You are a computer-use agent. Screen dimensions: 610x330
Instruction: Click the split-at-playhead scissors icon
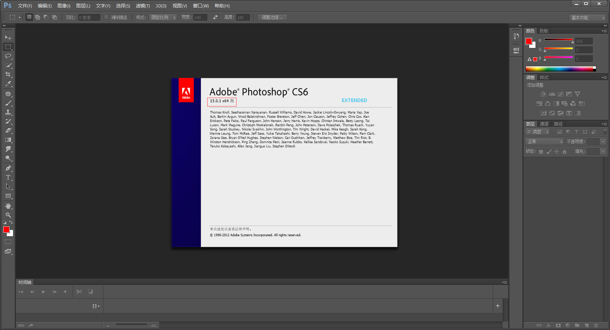[x=79, y=292]
